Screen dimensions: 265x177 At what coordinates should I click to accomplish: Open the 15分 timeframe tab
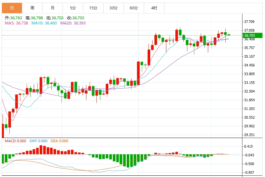pos(93,8)
